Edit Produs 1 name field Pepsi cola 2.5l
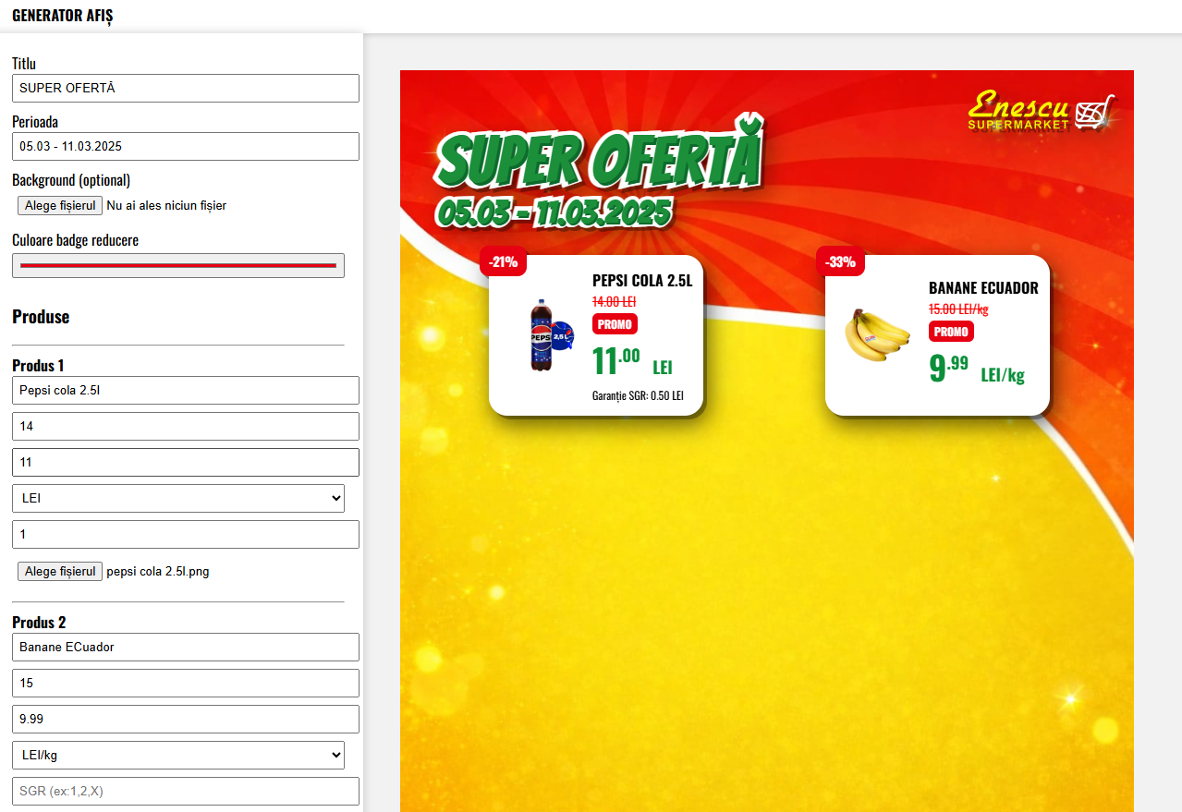1182x812 pixels. click(x=185, y=391)
